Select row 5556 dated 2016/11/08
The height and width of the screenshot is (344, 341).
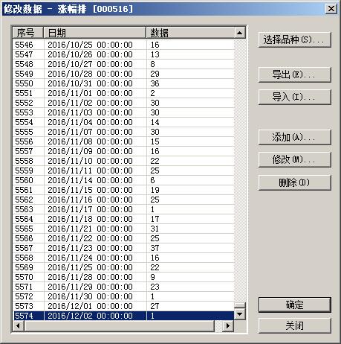(x=123, y=141)
